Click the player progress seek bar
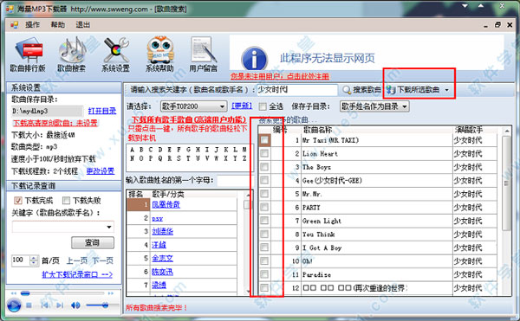The image size is (520, 321). tap(62, 293)
